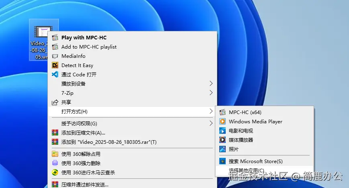Click the MPC-HC icon beside Play with MPC-HC

55,37
